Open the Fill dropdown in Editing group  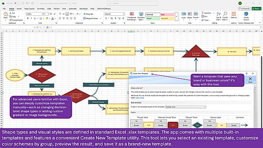pyautogui.click(x=205, y=16)
